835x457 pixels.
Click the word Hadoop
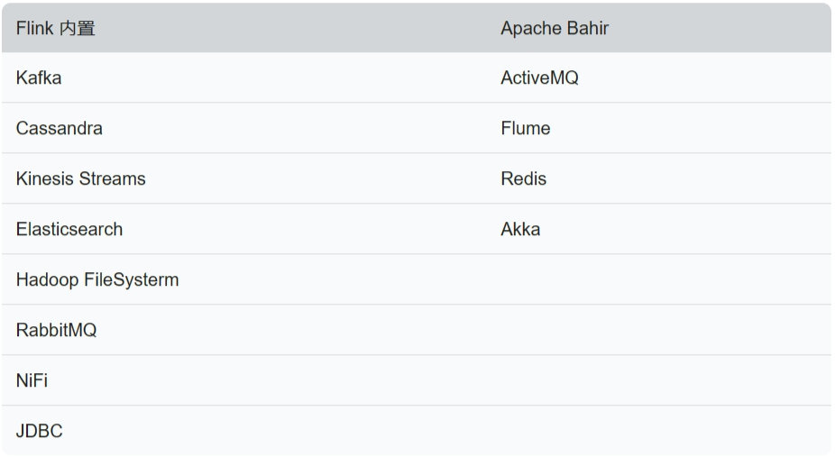48,280
